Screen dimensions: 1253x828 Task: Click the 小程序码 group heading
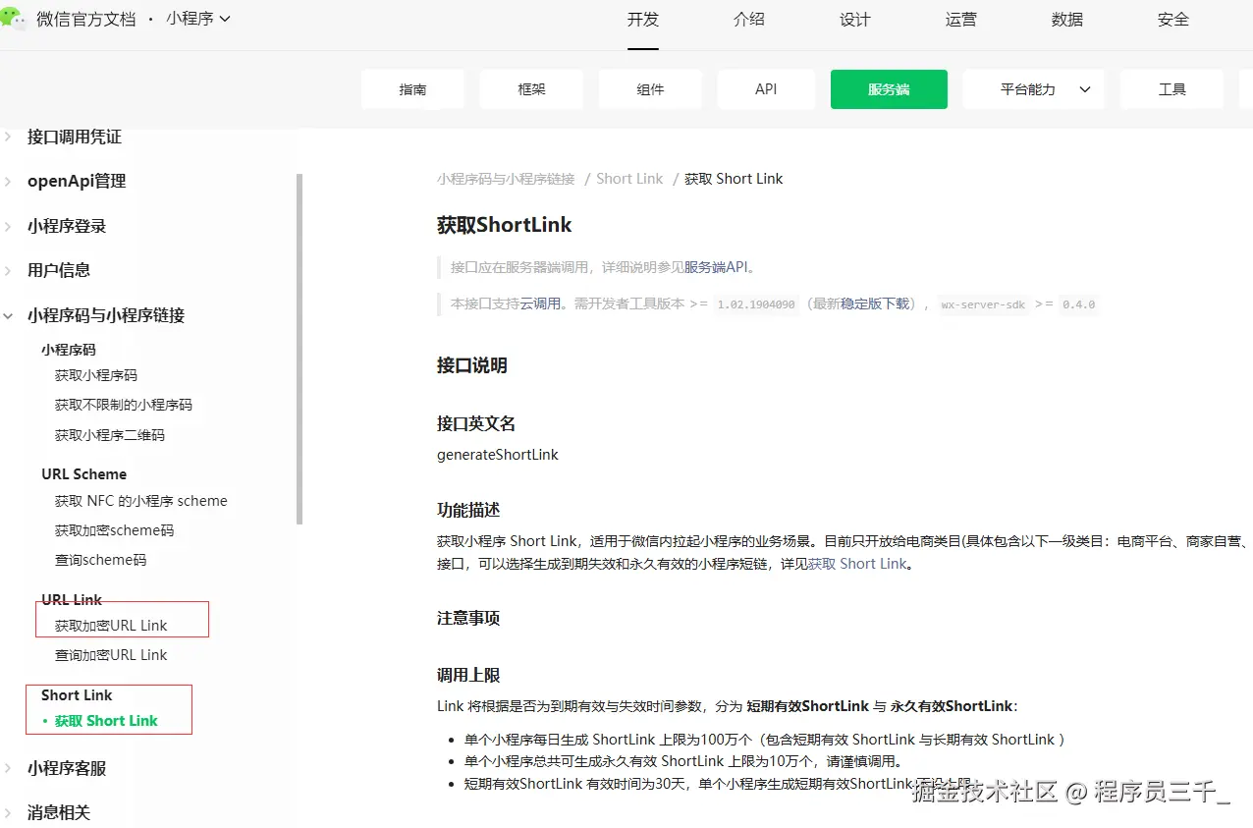click(69, 350)
